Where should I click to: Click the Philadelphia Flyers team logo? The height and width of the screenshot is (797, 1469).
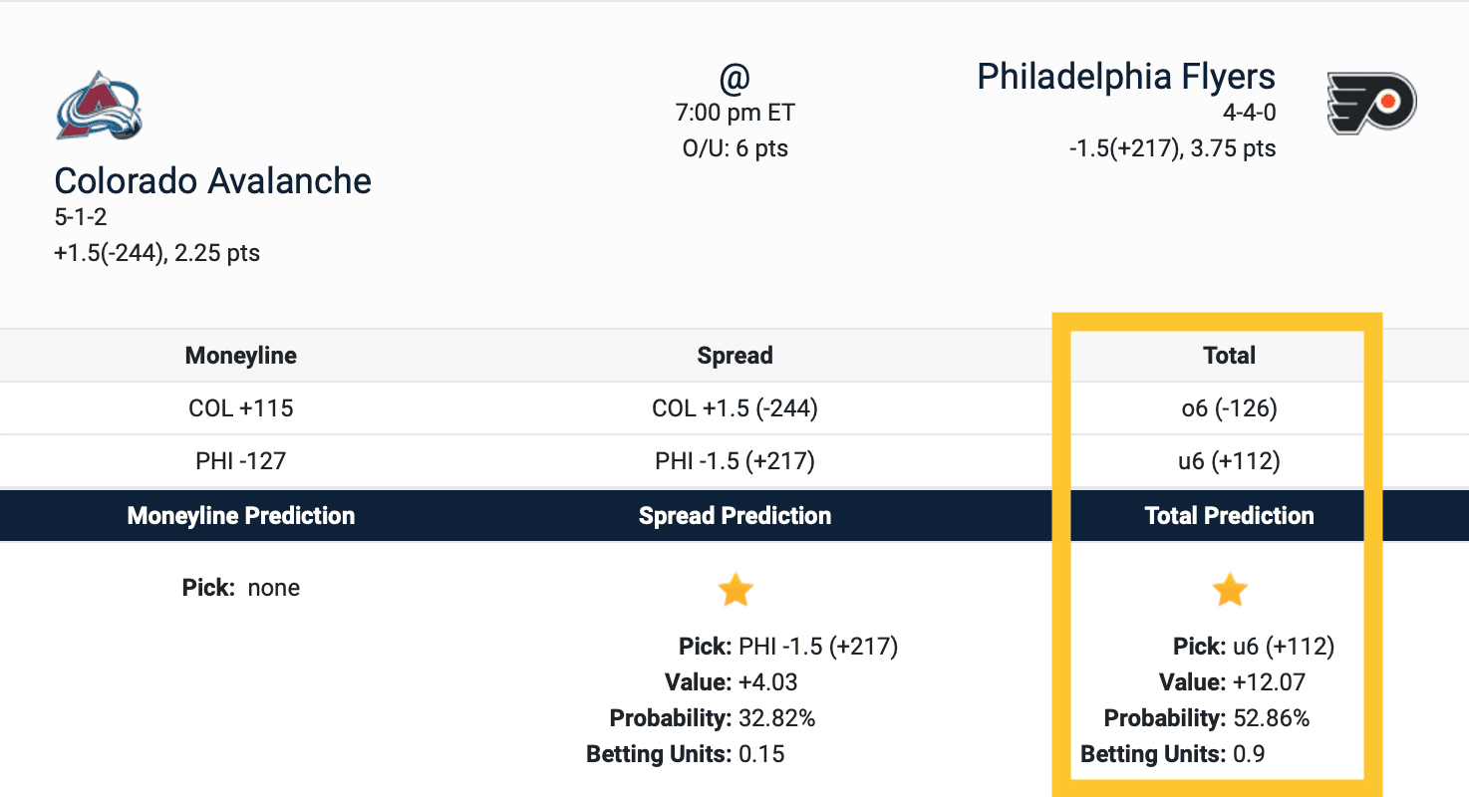point(1371,103)
